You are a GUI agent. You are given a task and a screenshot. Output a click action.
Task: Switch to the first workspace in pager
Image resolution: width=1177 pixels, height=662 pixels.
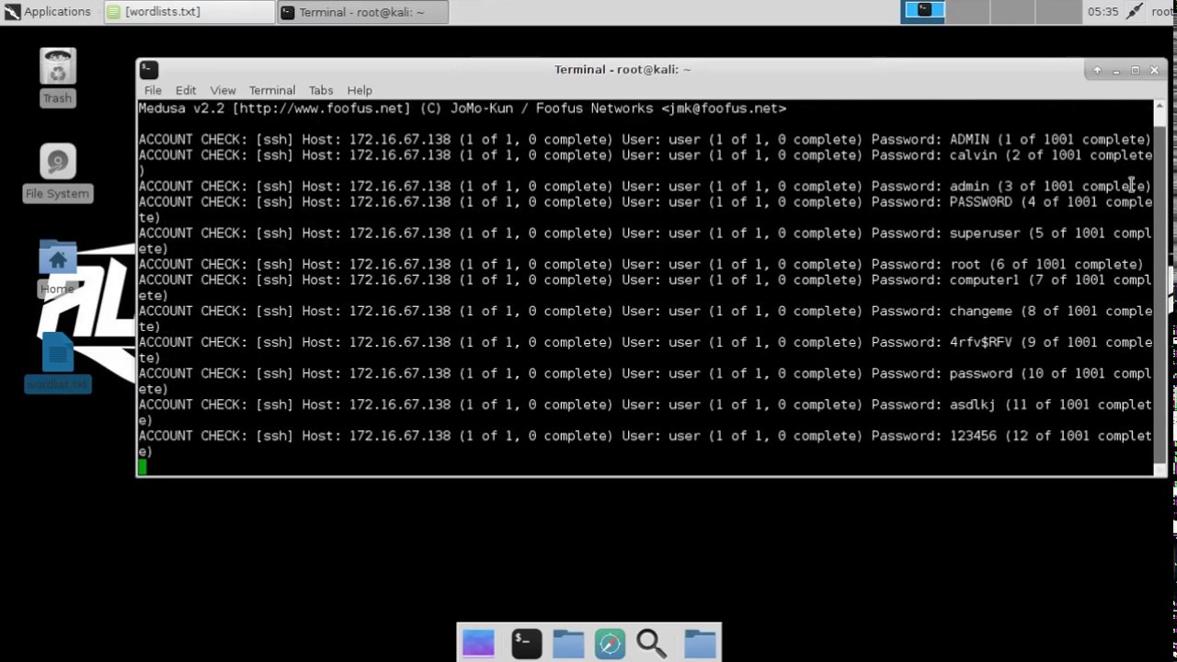(923, 11)
